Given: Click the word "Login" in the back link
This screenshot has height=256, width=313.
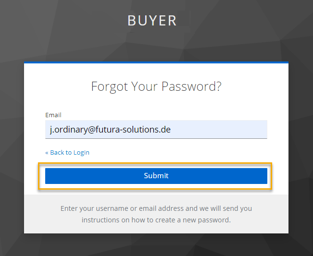Looking at the screenshot, I should [81, 152].
